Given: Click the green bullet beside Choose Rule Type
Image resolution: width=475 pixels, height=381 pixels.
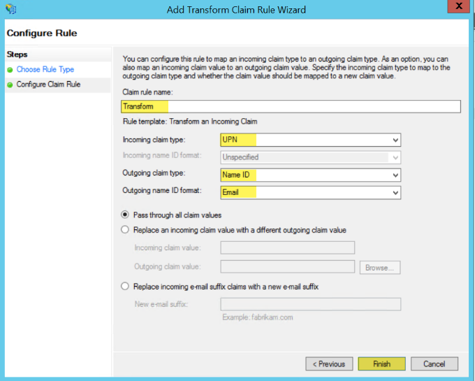Looking at the screenshot, I should [x=9, y=70].
